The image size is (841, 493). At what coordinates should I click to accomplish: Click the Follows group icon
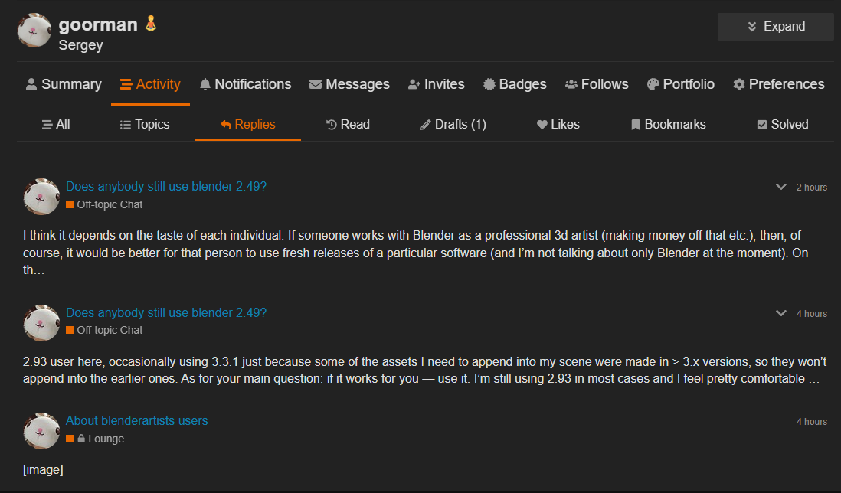[x=571, y=84]
